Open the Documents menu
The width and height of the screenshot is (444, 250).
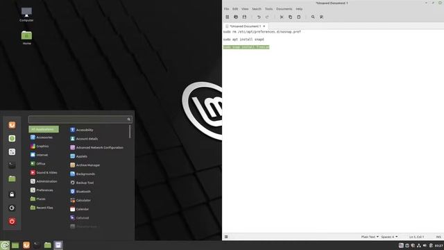pyautogui.click(x=284, y=9)
